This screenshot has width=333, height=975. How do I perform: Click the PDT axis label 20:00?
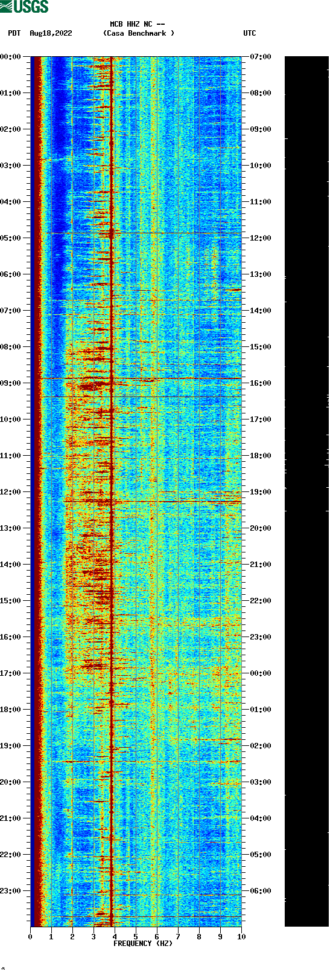(11, 782)
